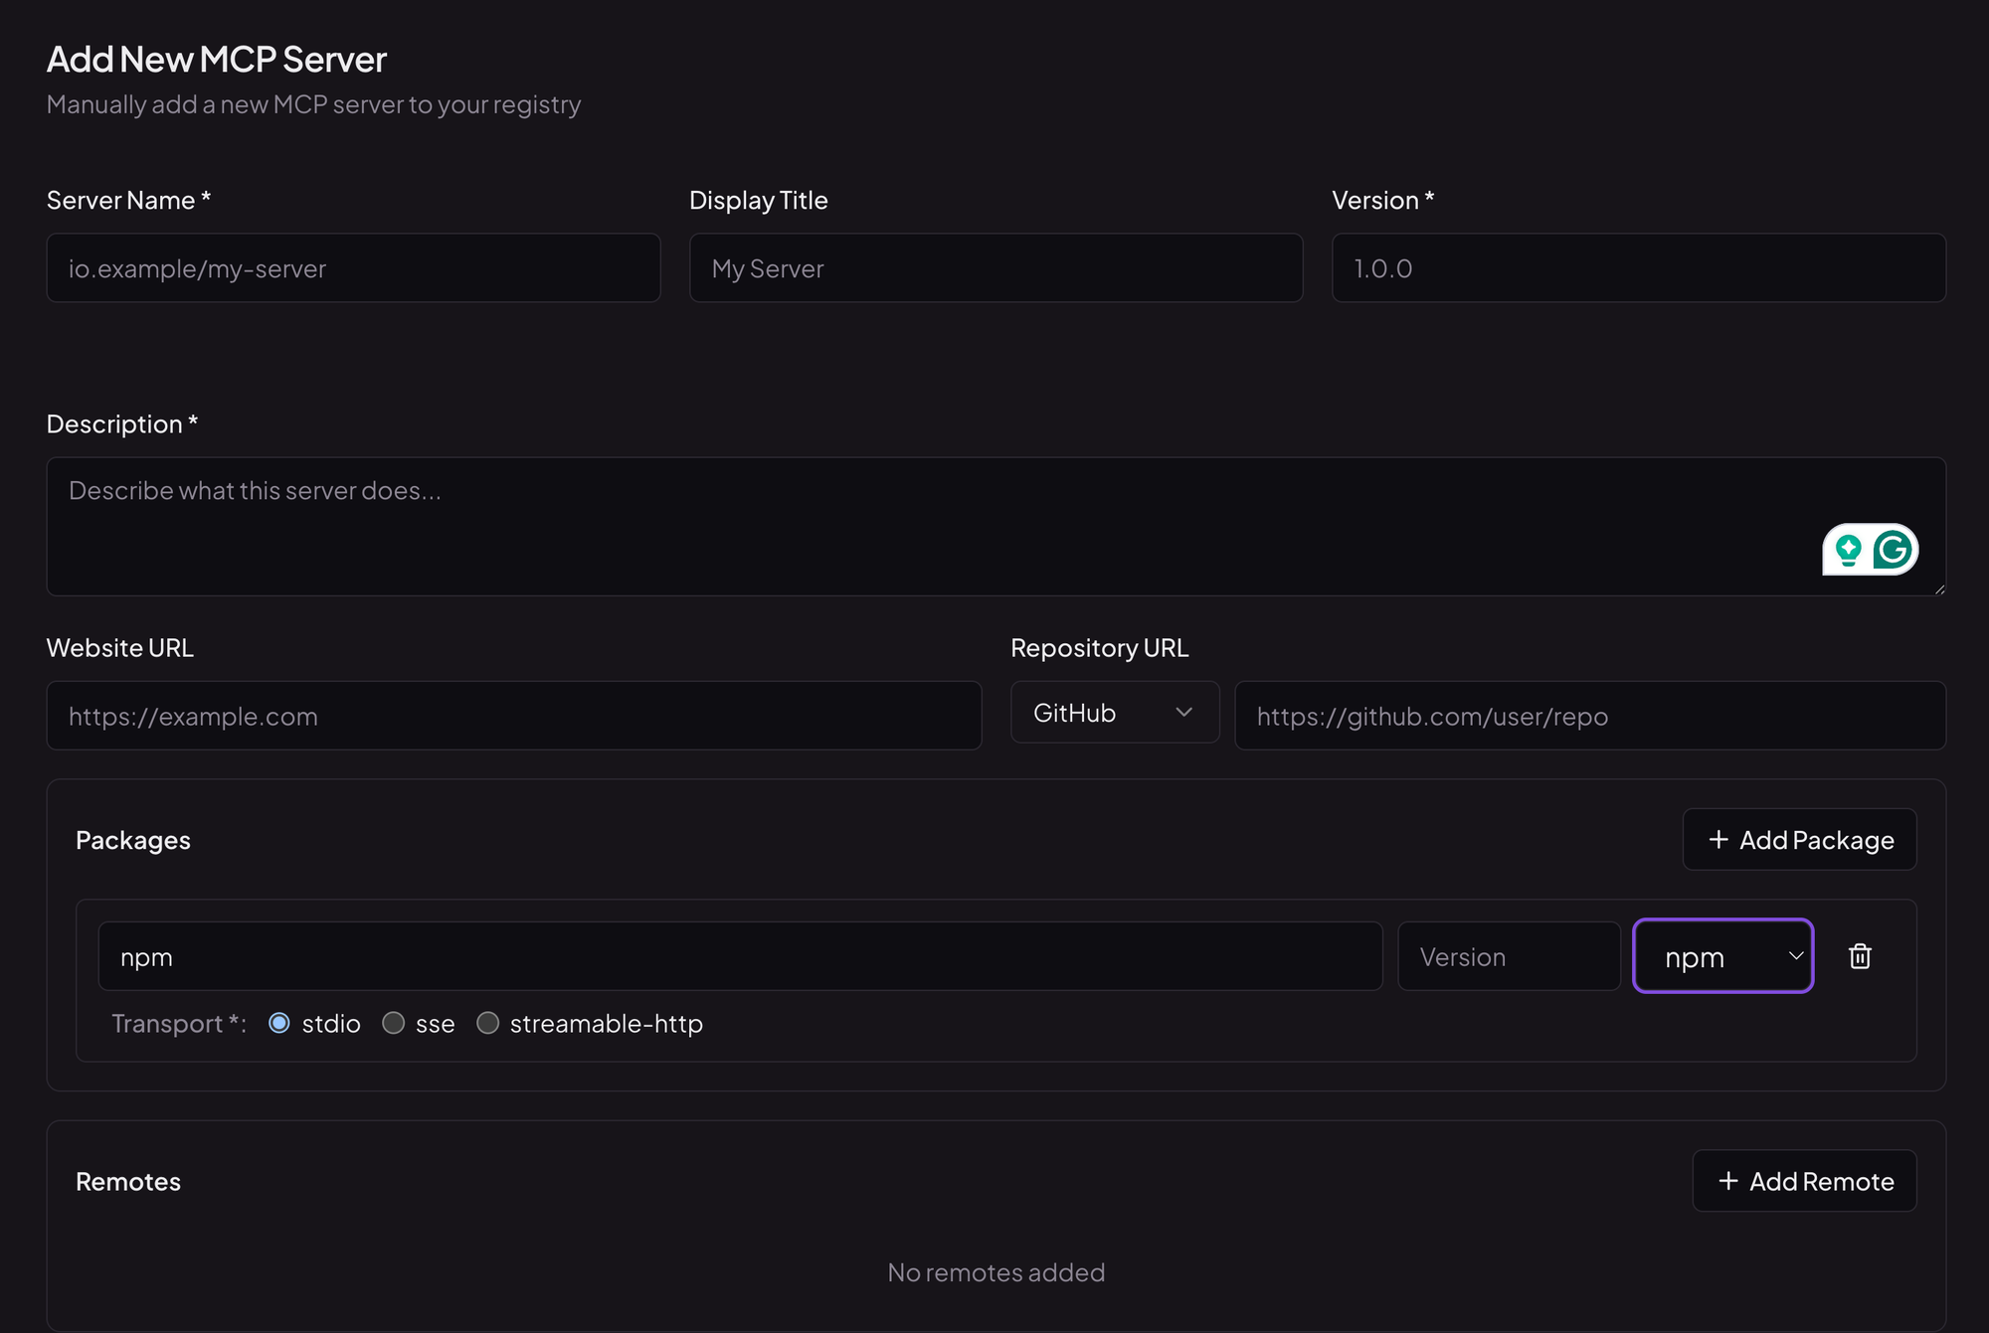The height and width of the screenshot is (1333, 1989).
Task: Click the plus icon in Add Remote
Action: [x=1728, y=1181]
